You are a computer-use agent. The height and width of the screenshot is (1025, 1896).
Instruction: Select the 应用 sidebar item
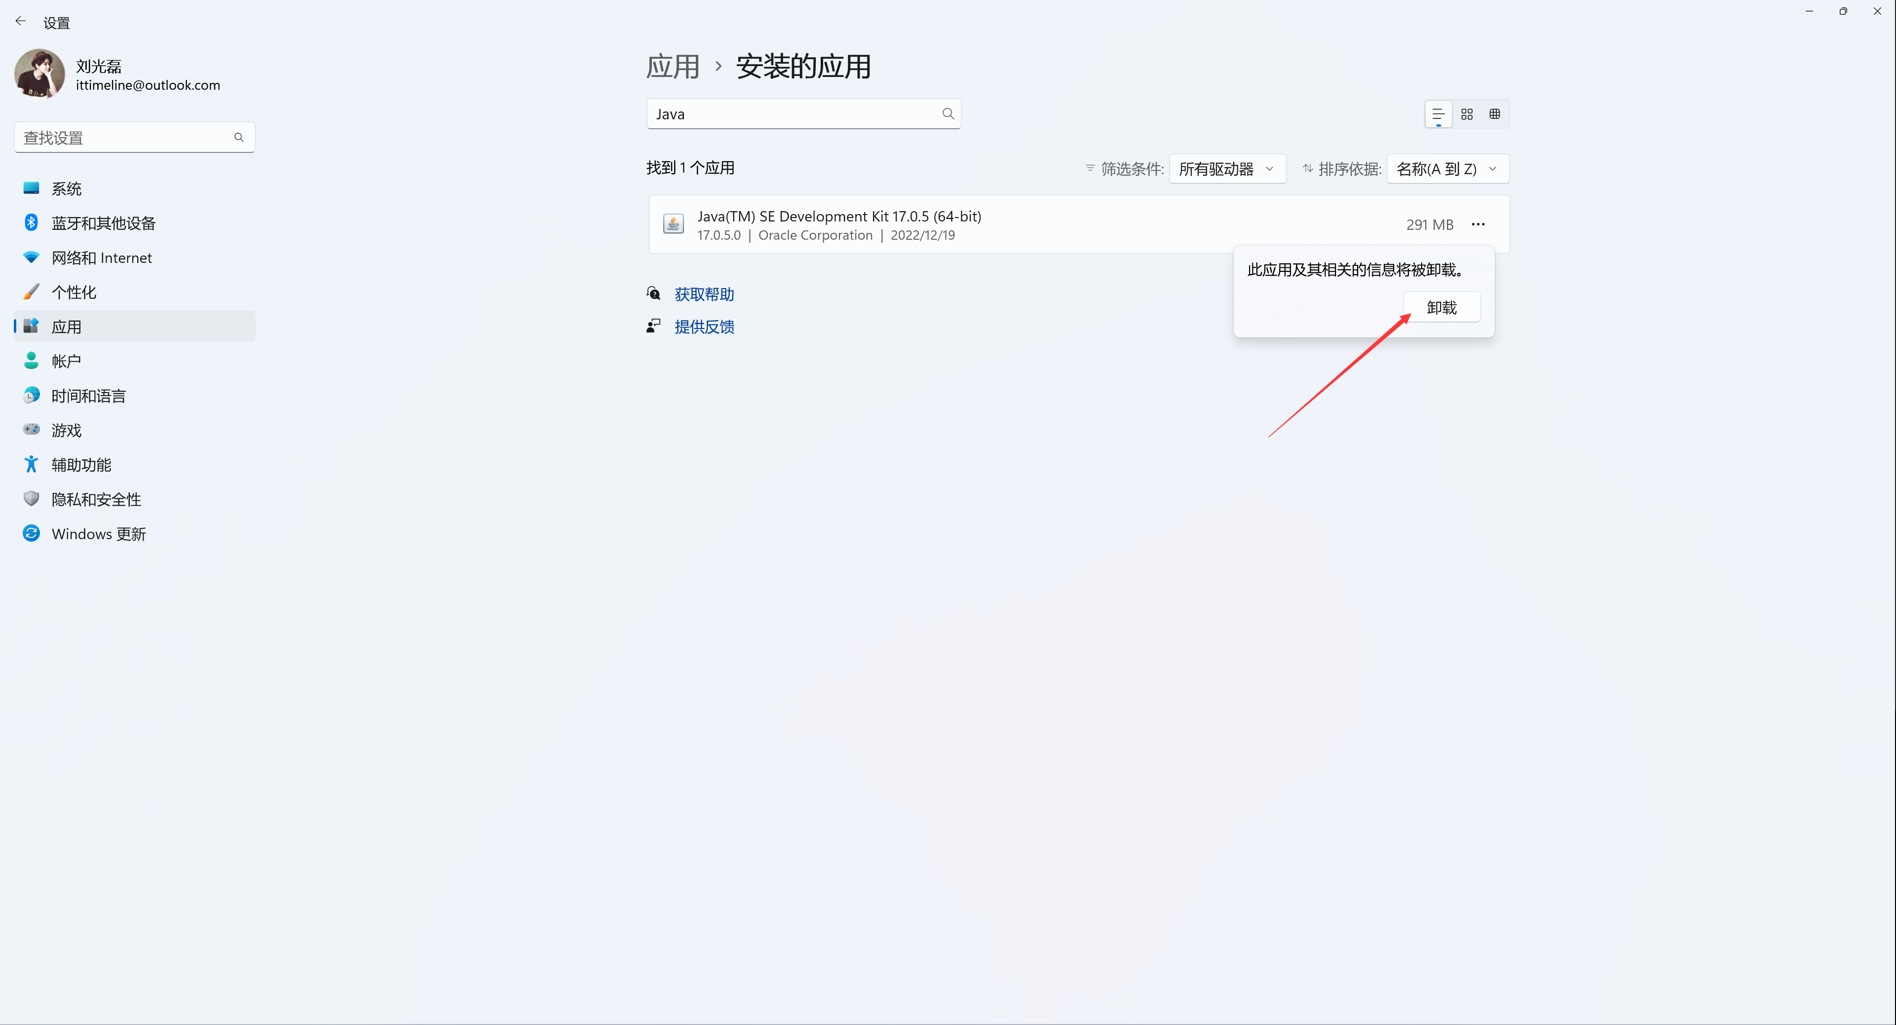point(134,326)
